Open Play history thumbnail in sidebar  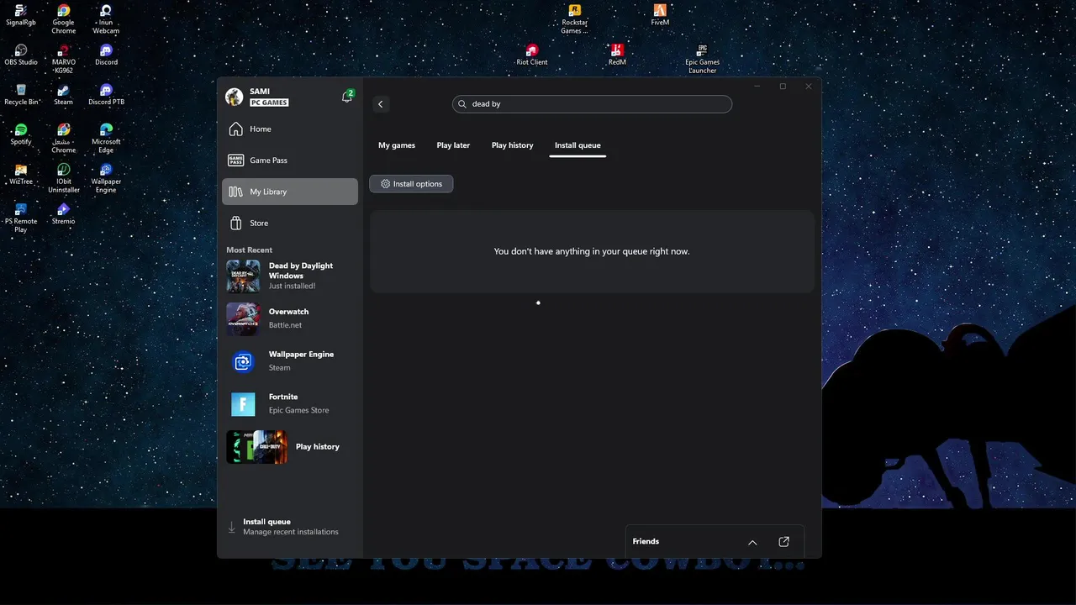click(x=256, y=447)
